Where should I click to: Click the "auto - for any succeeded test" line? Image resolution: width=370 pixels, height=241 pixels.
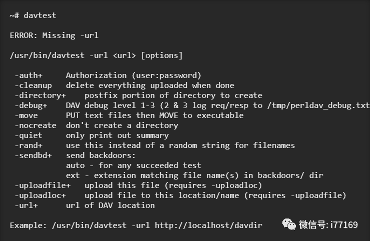click(133, 165)
